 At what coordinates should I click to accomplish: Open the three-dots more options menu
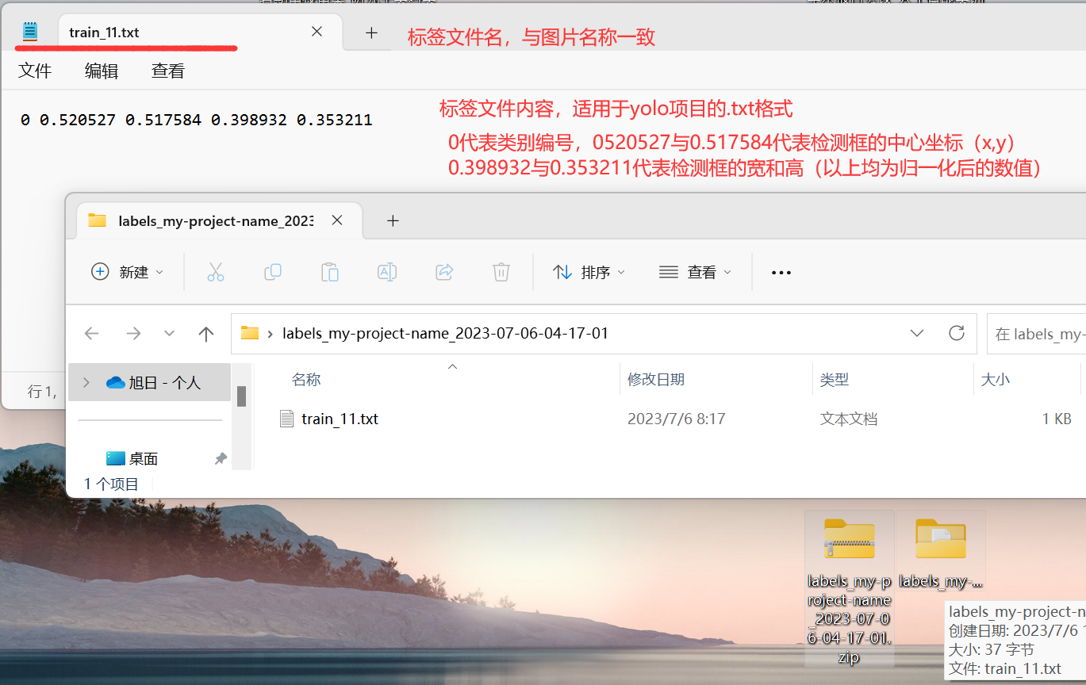[x=781, y=272]
